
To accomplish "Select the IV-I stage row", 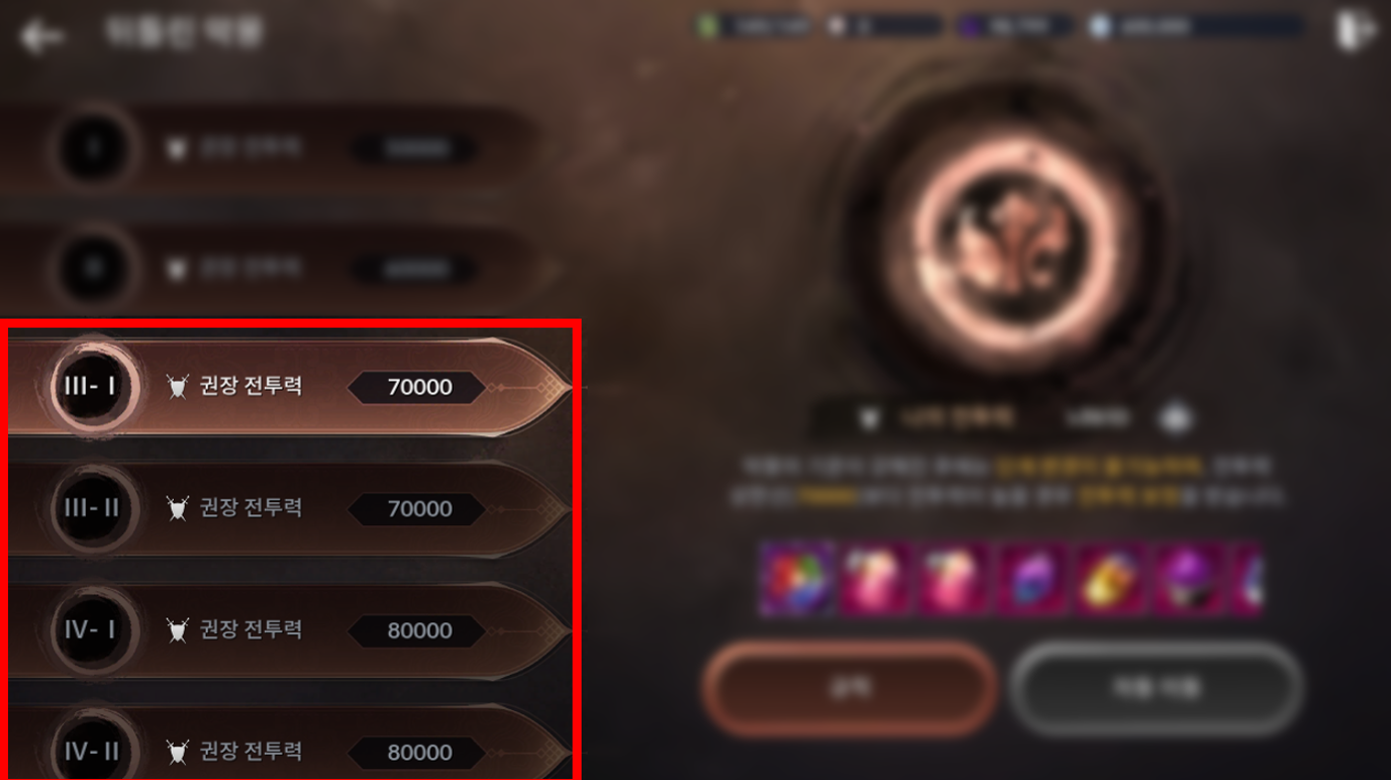I will point(290,630).
